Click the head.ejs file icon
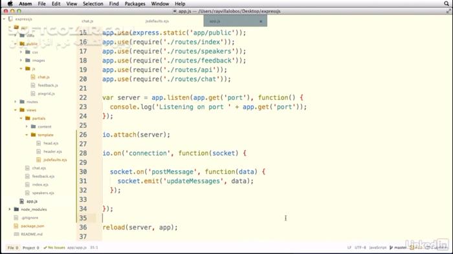Image resolution: width=453 pixels, height=254 pixels. 39,143
